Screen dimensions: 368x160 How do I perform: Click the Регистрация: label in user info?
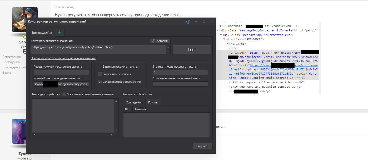point(12,57)
